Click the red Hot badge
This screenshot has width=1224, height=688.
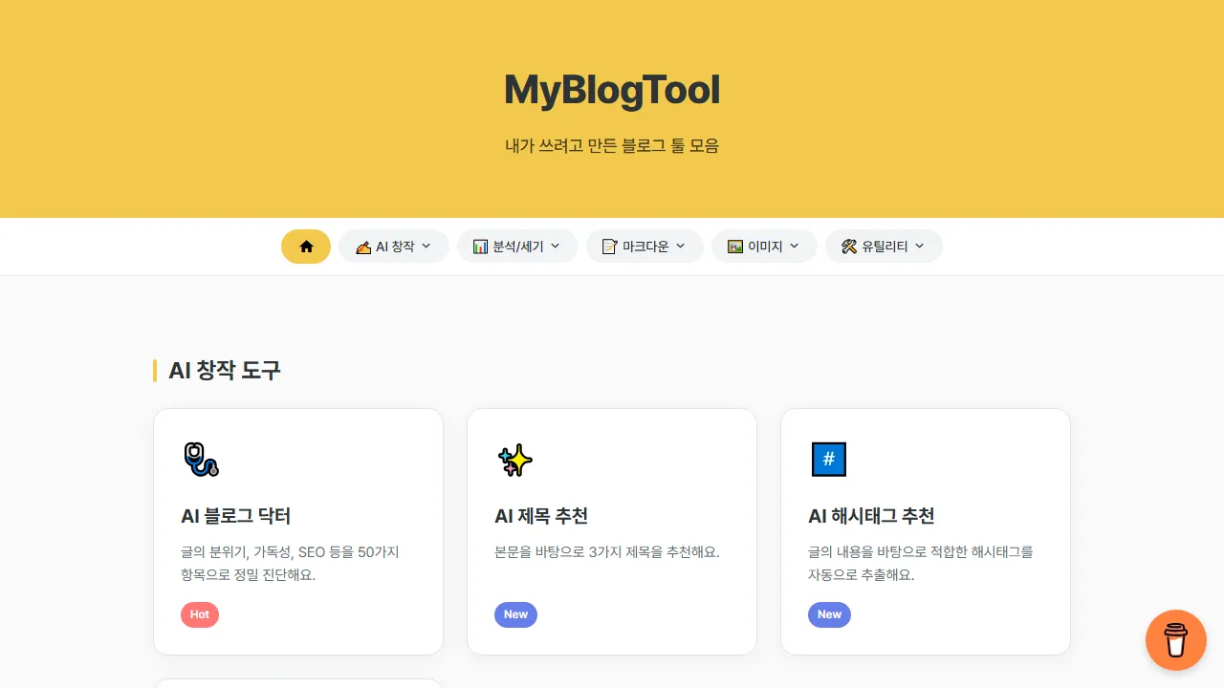200,614
